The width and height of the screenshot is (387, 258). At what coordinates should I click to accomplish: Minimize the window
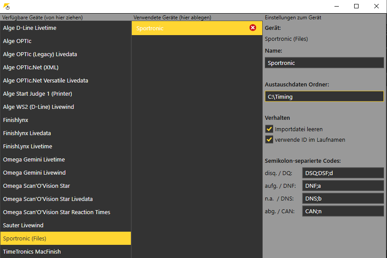337,6
